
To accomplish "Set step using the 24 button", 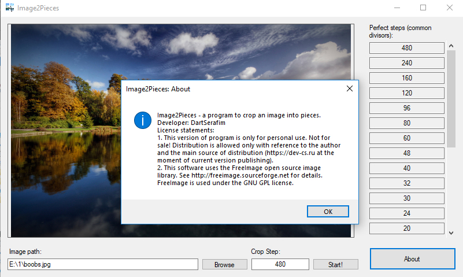I will pyautogui.click(x=406, y=213).
